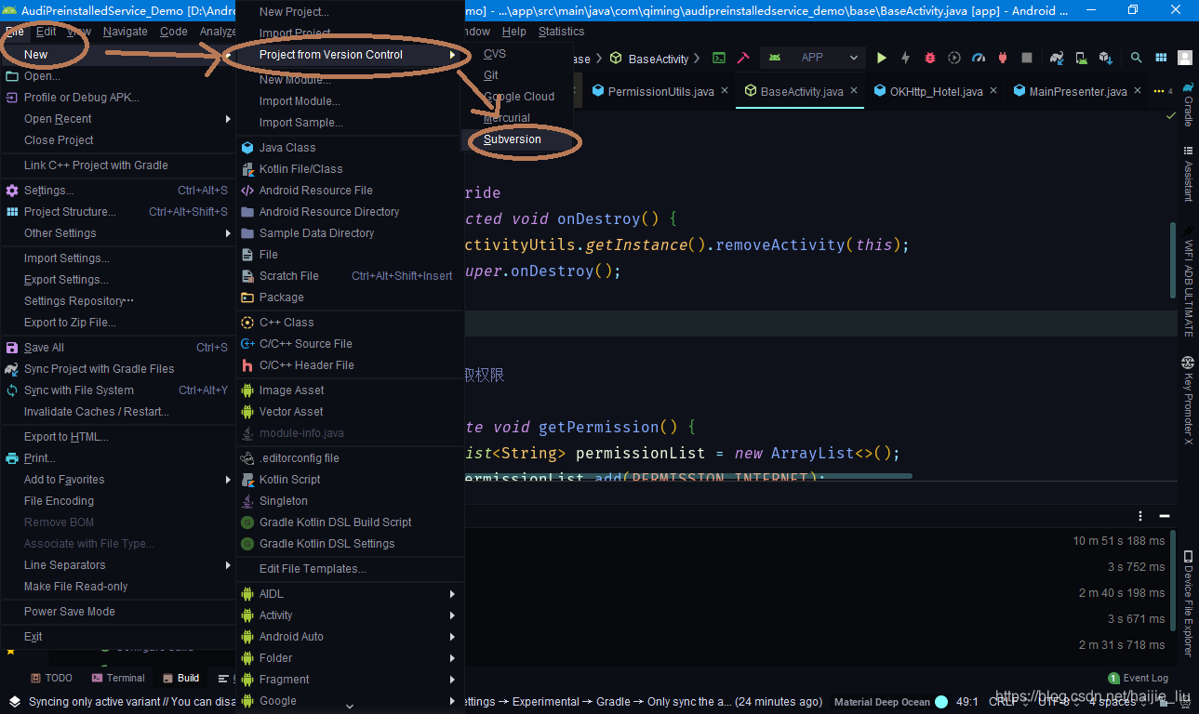The height and width of the screenshot is (714, 1199).
Task: Close the PermissionUtils.java tab
Action: [x=726, y=91]
